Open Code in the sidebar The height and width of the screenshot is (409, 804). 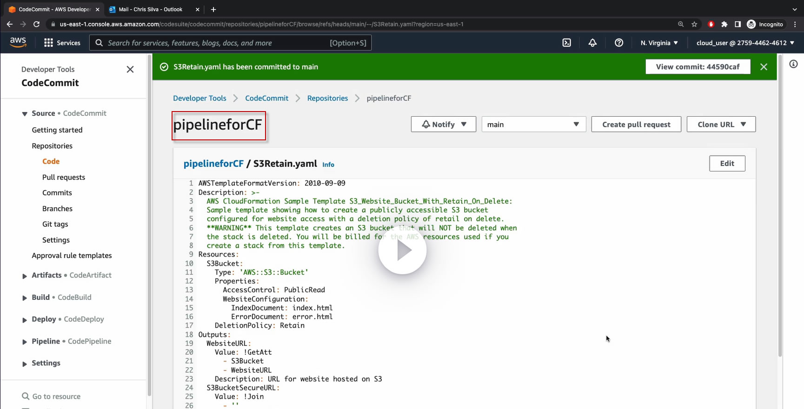(x=51, y=161)
